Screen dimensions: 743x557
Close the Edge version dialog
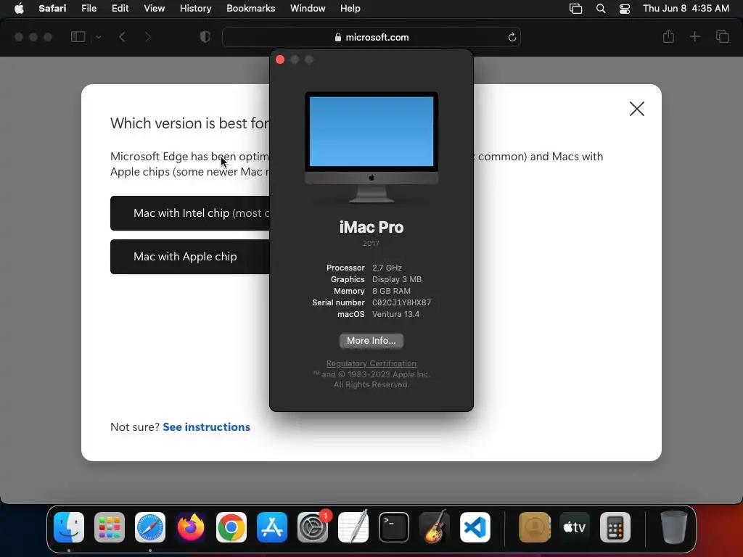[x=637, y=109]
